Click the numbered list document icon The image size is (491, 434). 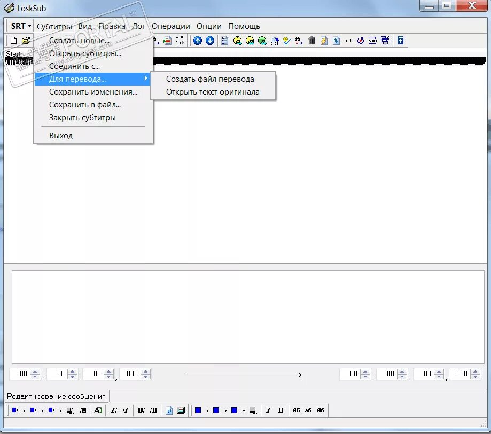[x=224, y=41]
